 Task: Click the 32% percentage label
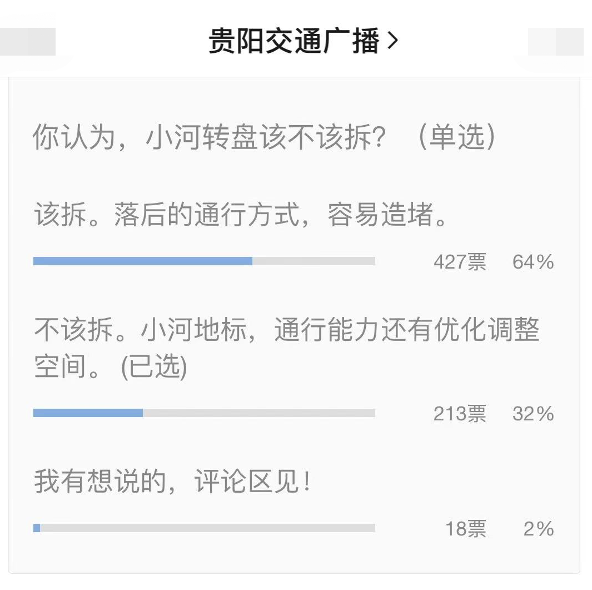tap(533, 414)
